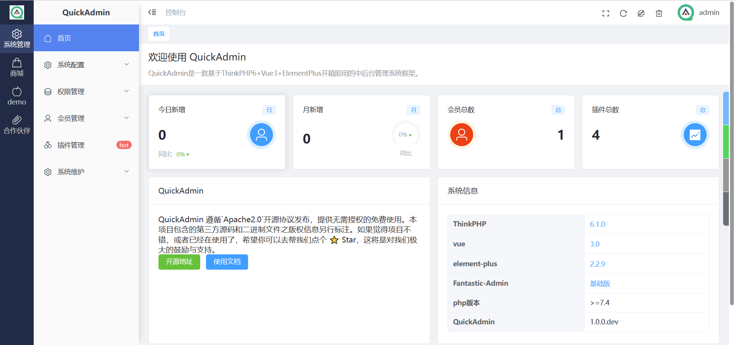Expand the 会员管理 submenu
This screenshot has width=735, height=345.
tap(86, 118)
